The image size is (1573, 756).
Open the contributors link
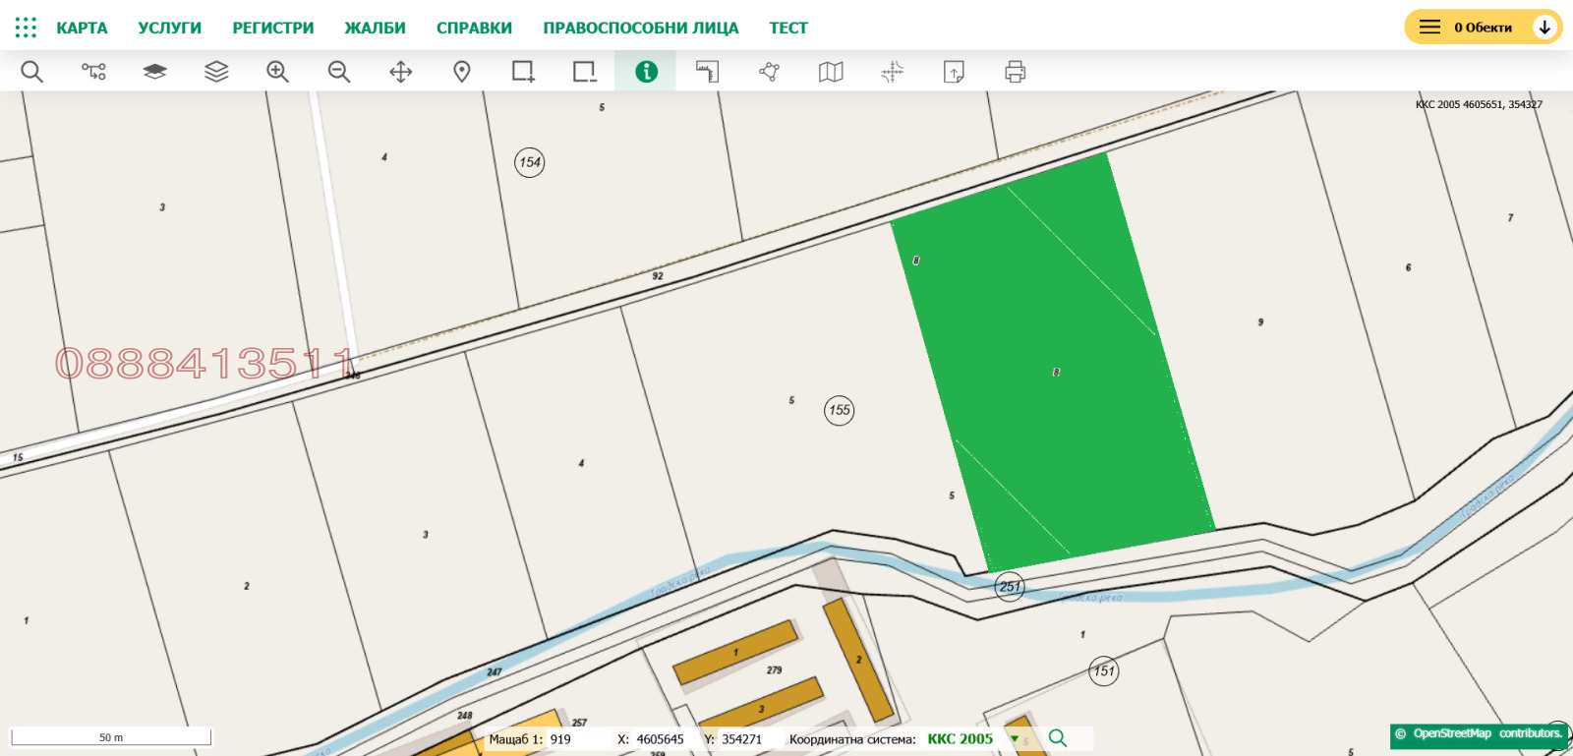tap(1530, 733)
